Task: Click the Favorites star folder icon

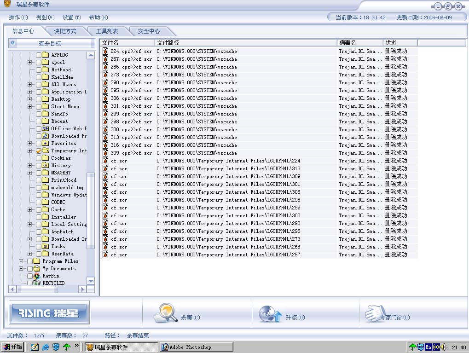Action: click(46, 143)
